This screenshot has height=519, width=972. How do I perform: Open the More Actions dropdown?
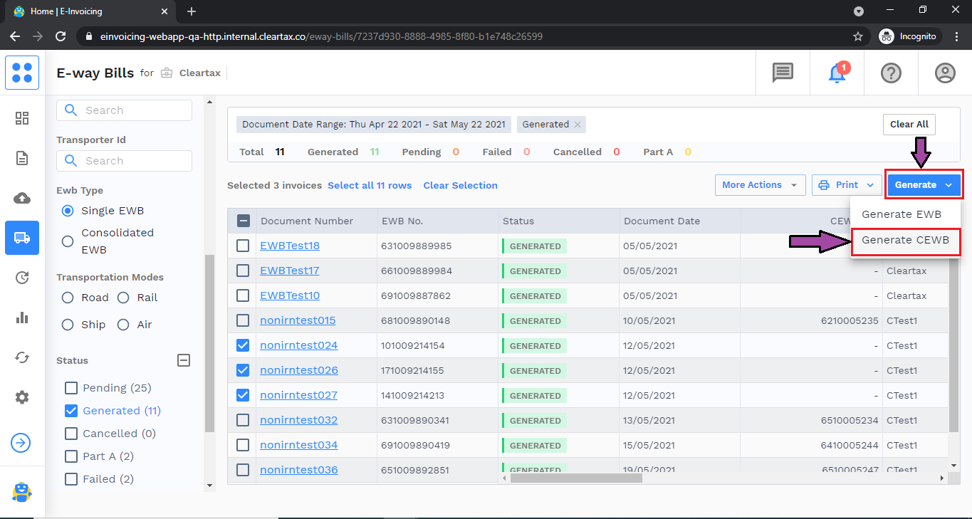coord(759,185)
